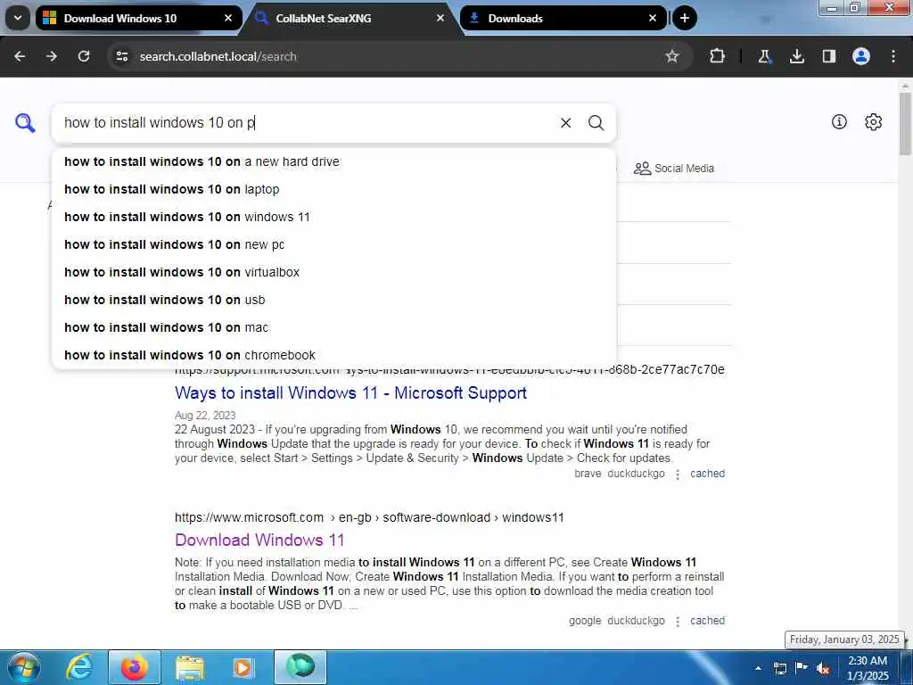
Task: Select the Social Media category tab
Action: 674,169
